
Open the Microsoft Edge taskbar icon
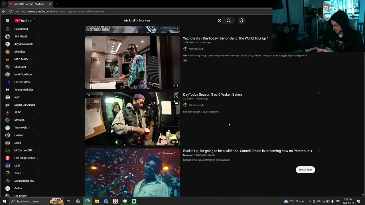87,201
